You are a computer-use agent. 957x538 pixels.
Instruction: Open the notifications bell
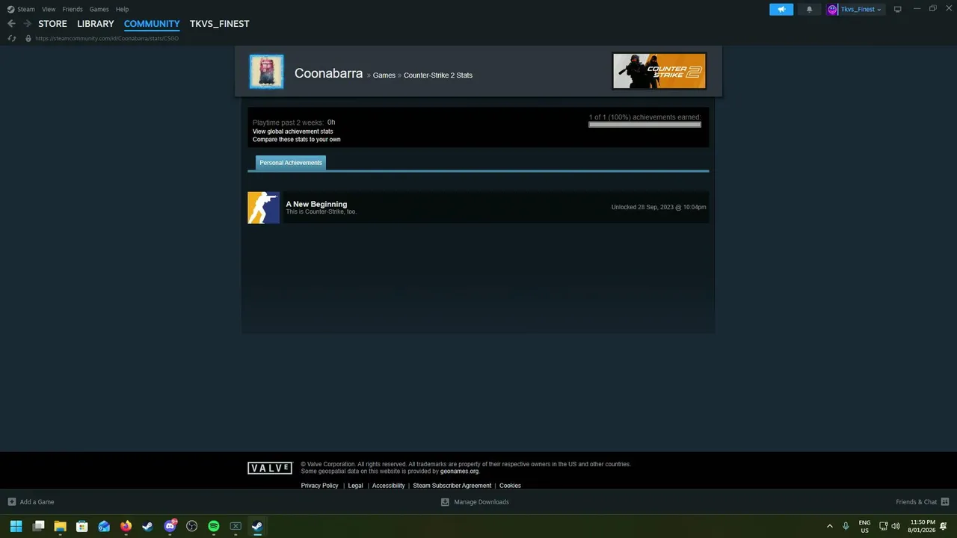[x=809, y=9]
